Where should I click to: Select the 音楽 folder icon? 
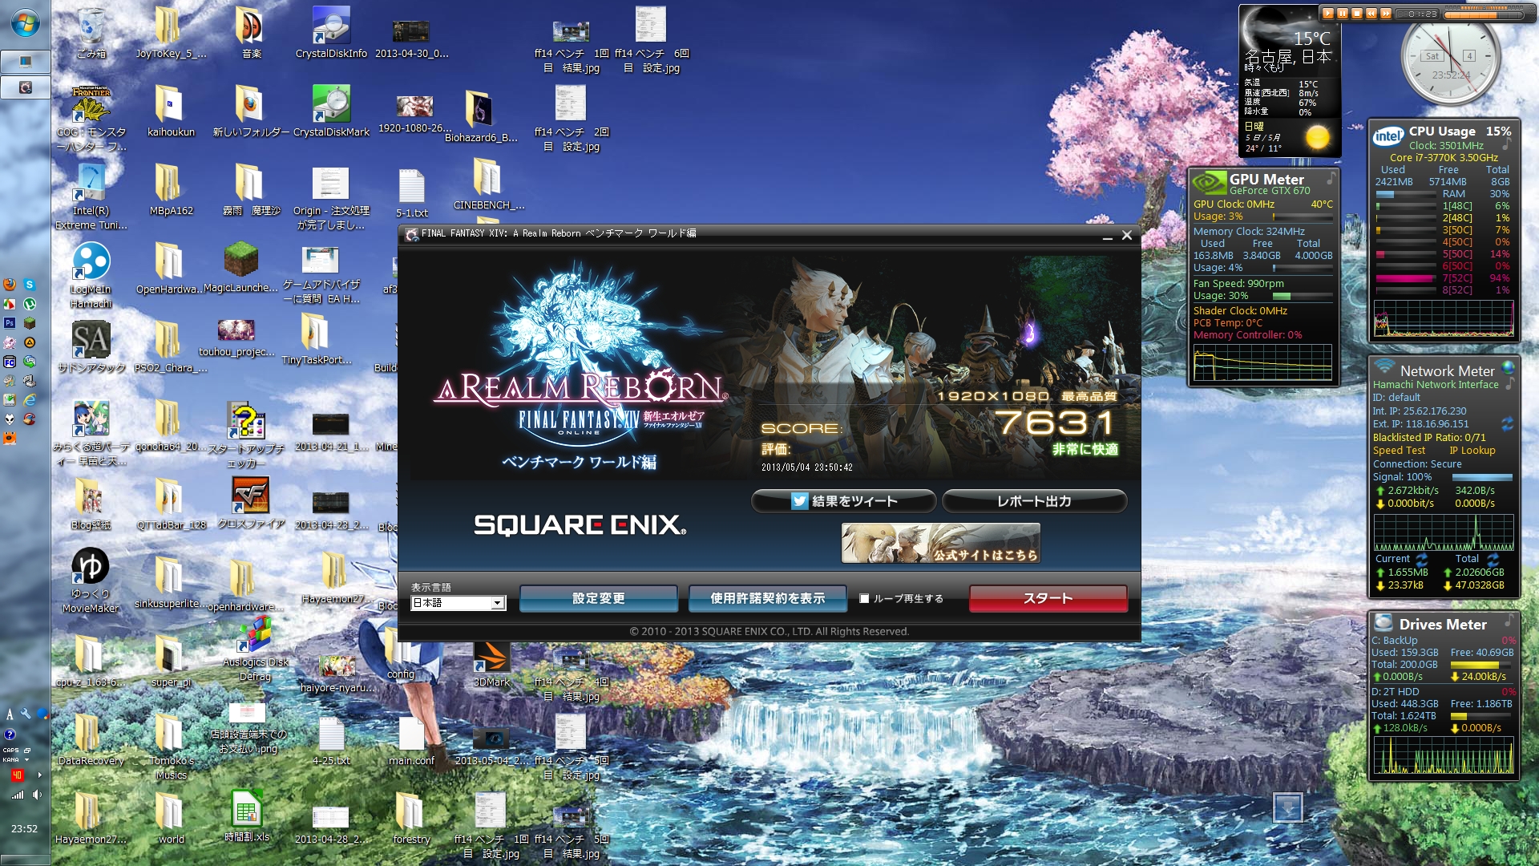pos(250,33)
